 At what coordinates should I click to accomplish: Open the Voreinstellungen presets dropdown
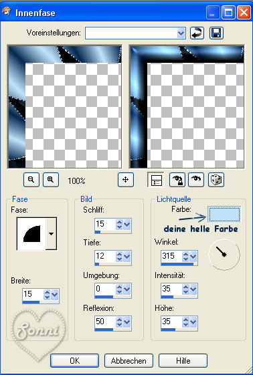[x=181, y=33]
